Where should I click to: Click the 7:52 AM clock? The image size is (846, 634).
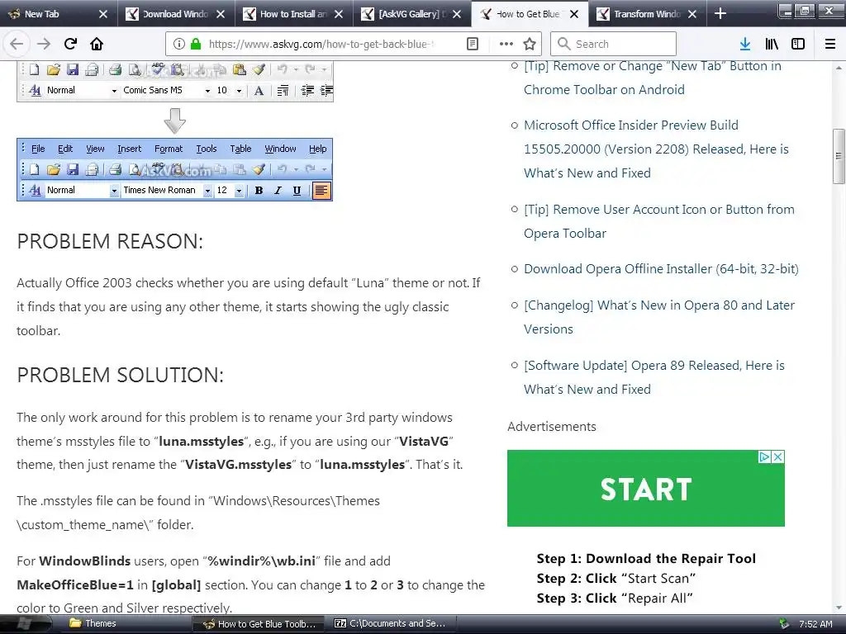point(815,624)
